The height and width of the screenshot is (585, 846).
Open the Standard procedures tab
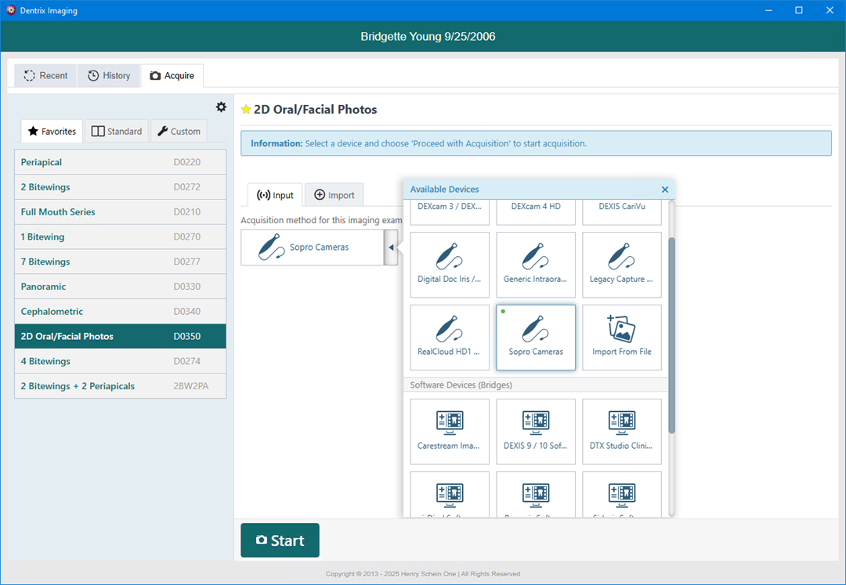pyautogui.click(x=117, y=132)
